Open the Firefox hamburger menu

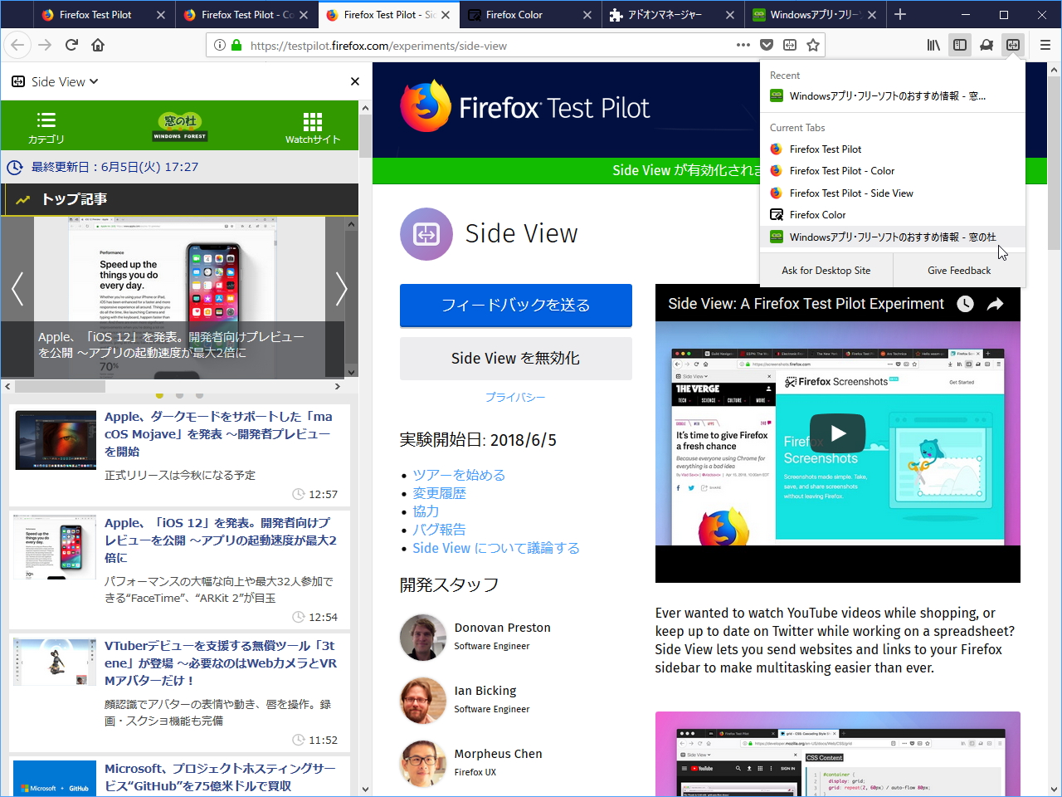pos(1045,45)
